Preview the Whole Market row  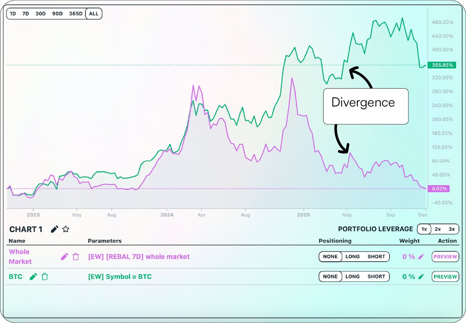coord(445,257)
